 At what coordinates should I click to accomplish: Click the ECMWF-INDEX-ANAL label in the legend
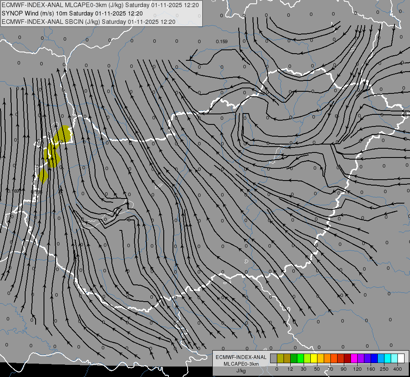pos(241,357)
